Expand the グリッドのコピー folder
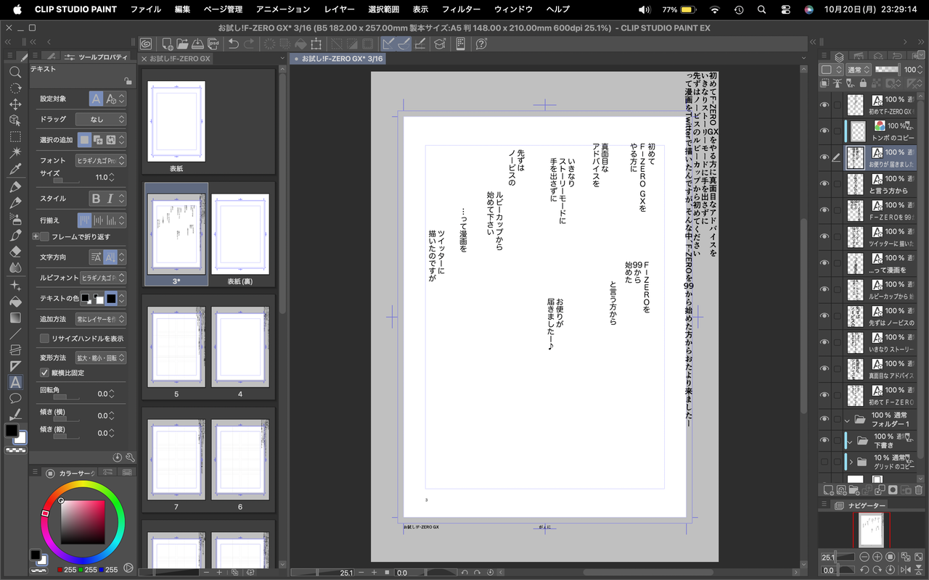The width and height of the screenshot is (929, 580). point(851,461)
